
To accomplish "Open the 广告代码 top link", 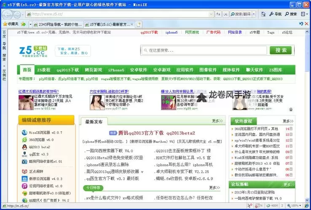I will 213,32.
